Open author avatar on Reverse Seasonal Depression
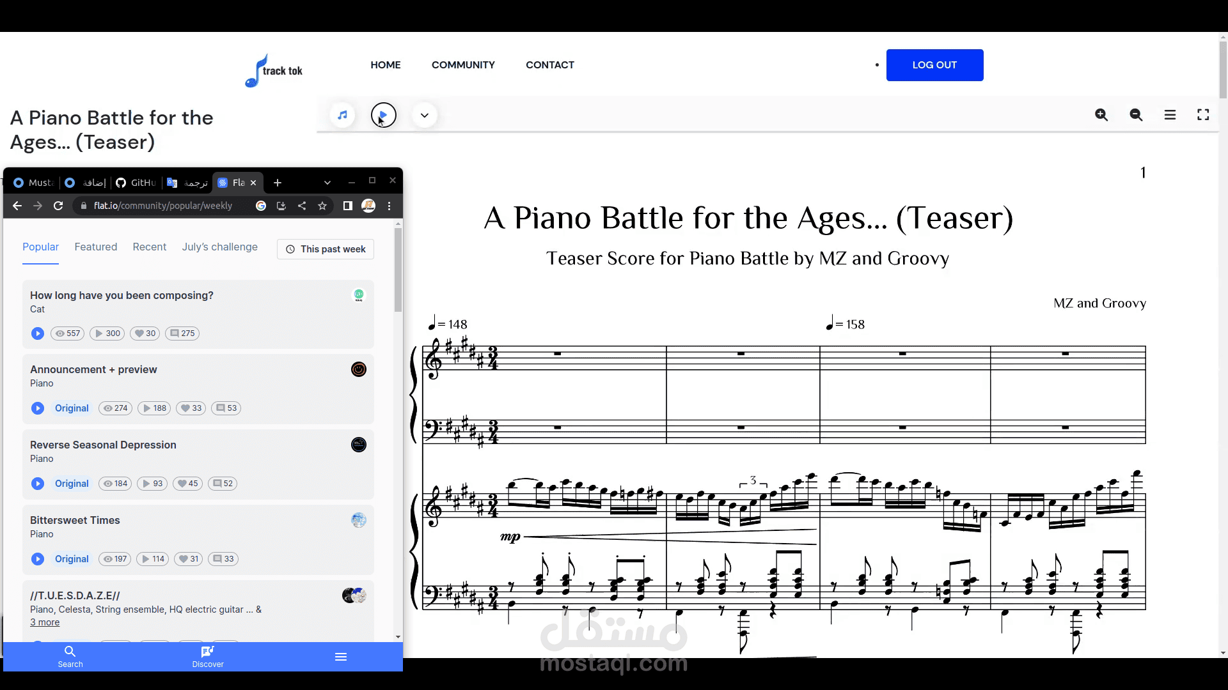Image resolution: width=1228 pixels, height=690 pixels. point(359,445)
